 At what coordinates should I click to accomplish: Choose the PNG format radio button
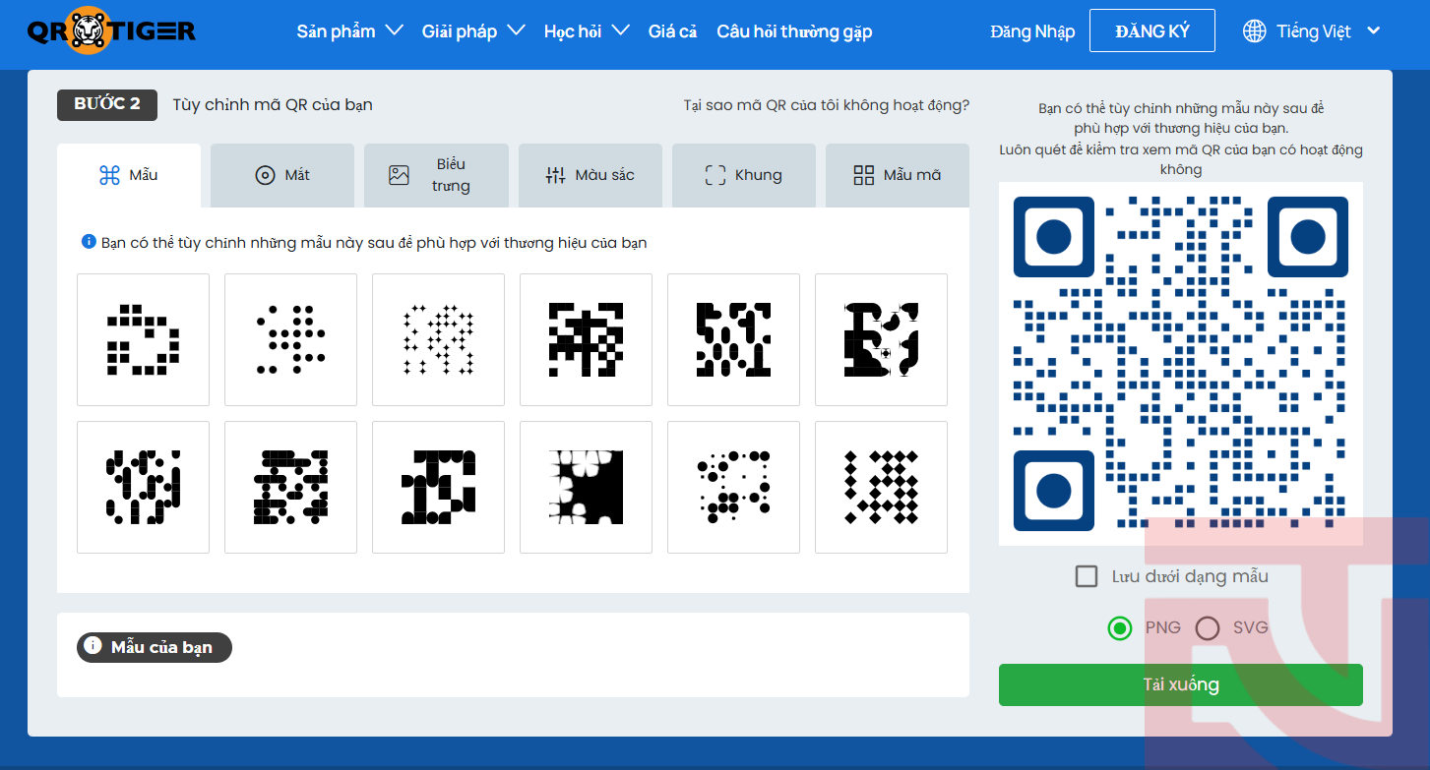tap(1120, 628)
